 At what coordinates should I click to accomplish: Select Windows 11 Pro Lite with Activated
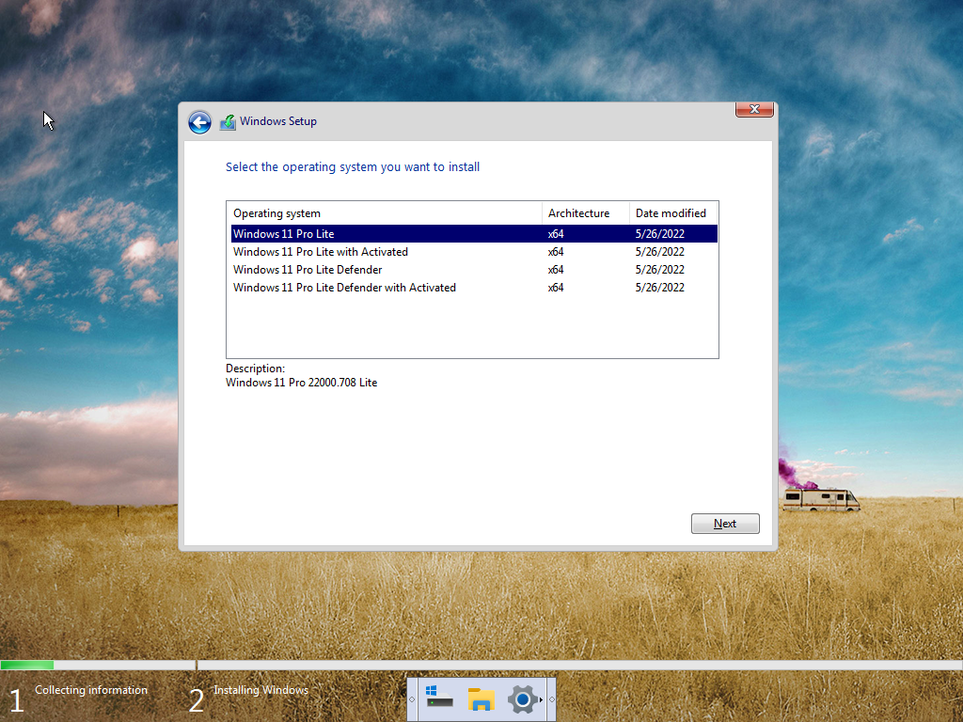(x=474, y=252)
